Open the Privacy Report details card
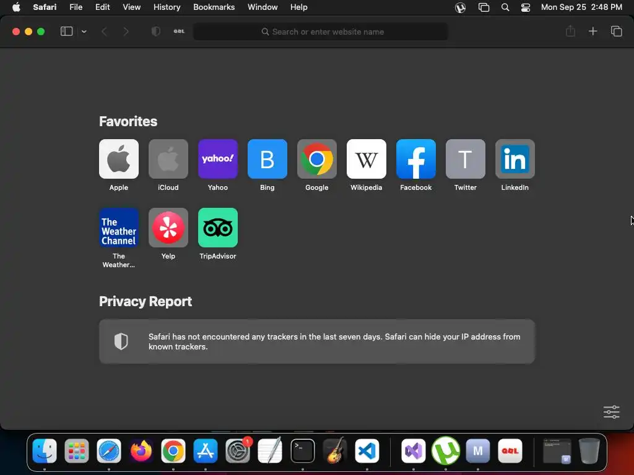Image resolution: width=634 pixels, height=475 pixels. click(x=317, y=341)
